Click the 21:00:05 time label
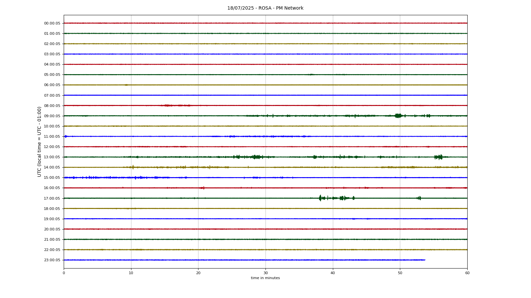531x298 pixels. (x=52, y=239)
